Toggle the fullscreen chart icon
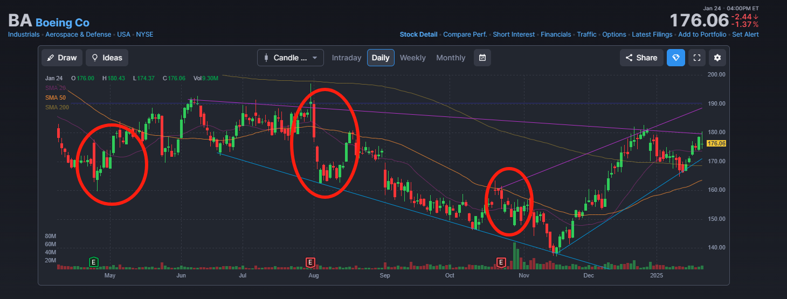 click(x=697, y=58)
